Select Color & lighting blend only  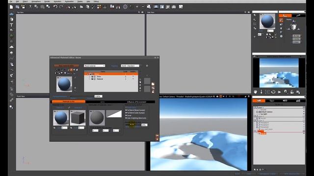pyautogui.click(x=136, y=118)
